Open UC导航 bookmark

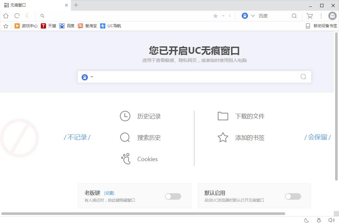pyautogui.click(x=111, y=26)
